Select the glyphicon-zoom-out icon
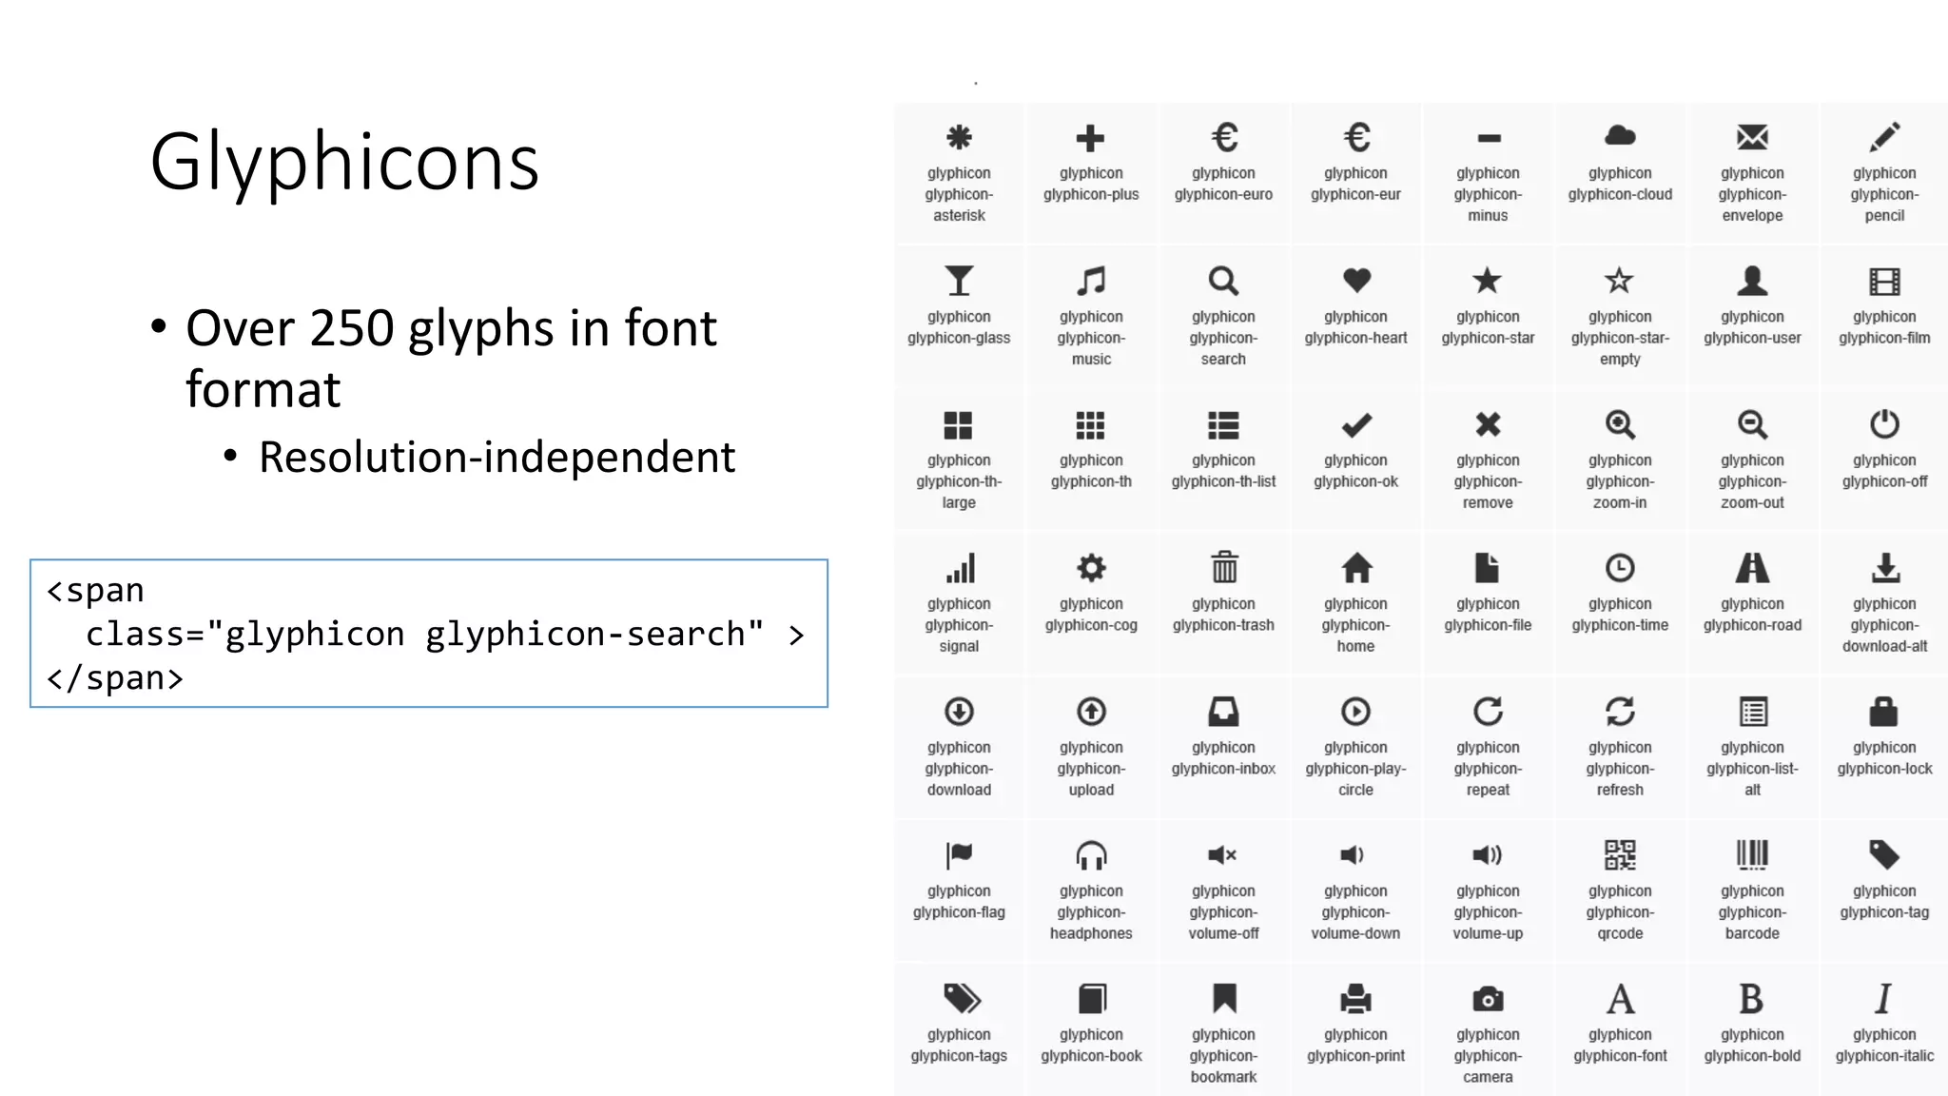This screenshot has height=1096, width=1948. (x=1752, y=425)
